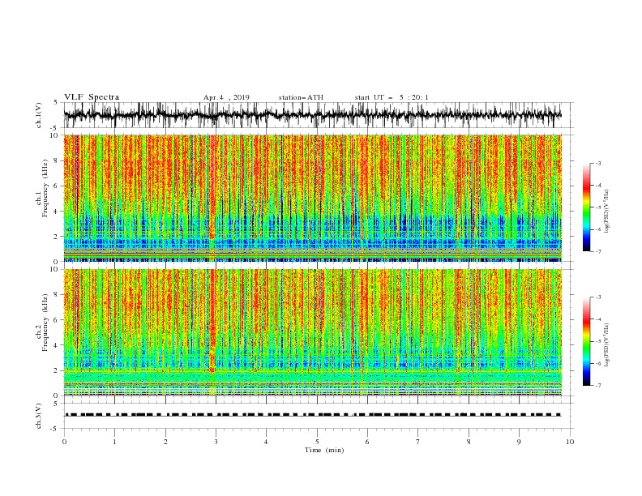Click the time axis tick label '3'
This screenshot has width=642, height=496.
(216, 442)
